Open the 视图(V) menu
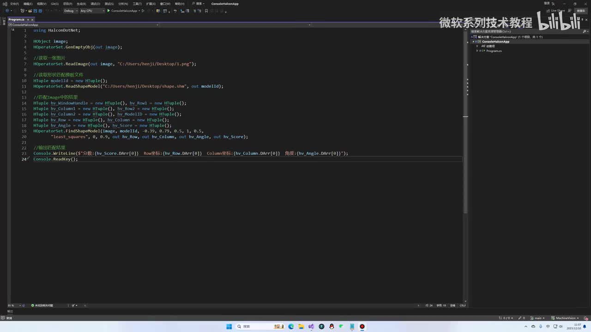This screenshot has width=591, height=332. tap(42, 4)
